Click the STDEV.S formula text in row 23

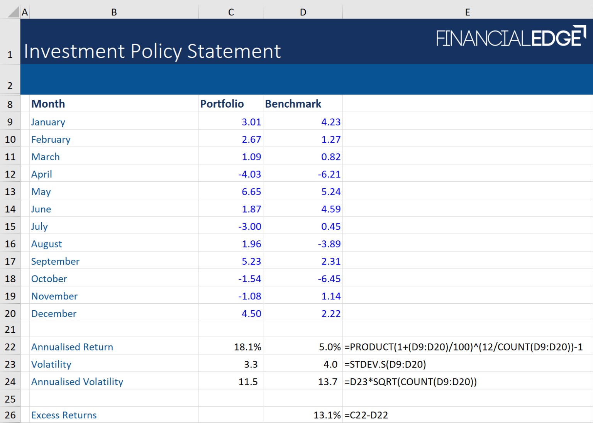click(385, 364)
